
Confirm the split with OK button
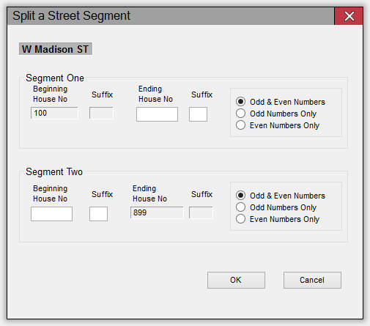coord(236,280)
